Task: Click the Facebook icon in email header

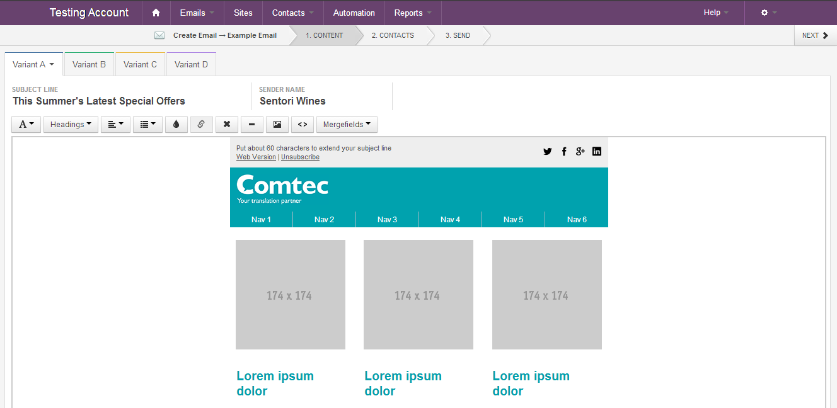Action: point(564,151)
